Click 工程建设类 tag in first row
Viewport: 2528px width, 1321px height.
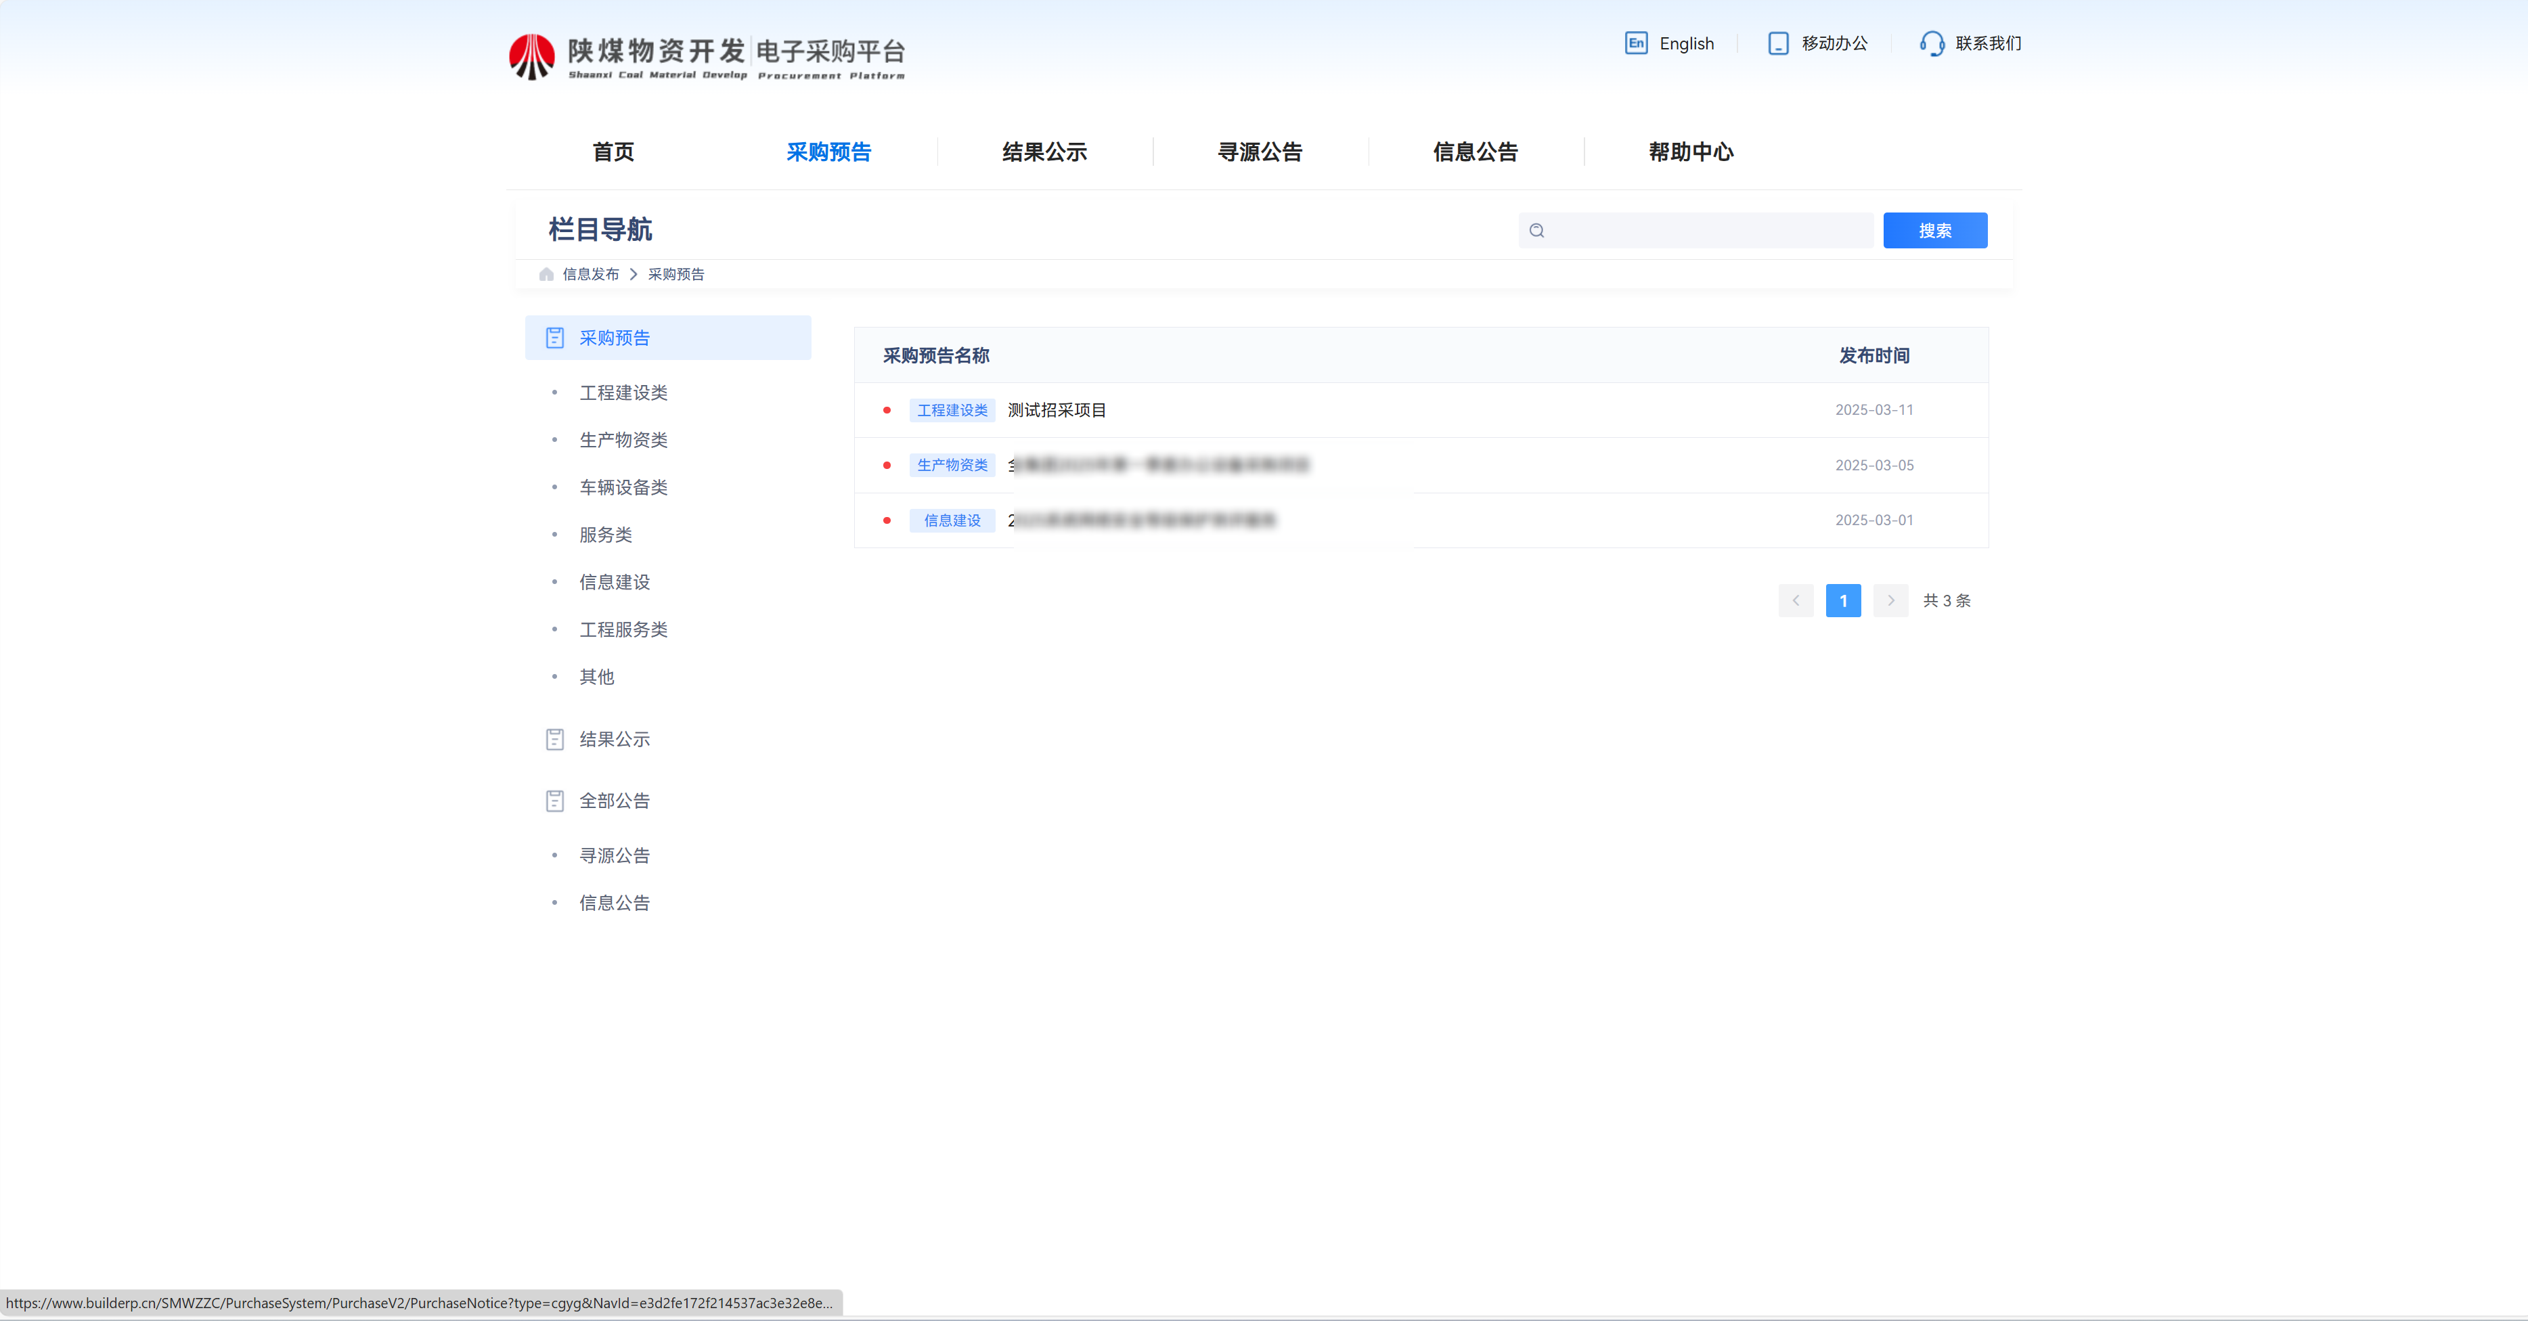[952, 410]
